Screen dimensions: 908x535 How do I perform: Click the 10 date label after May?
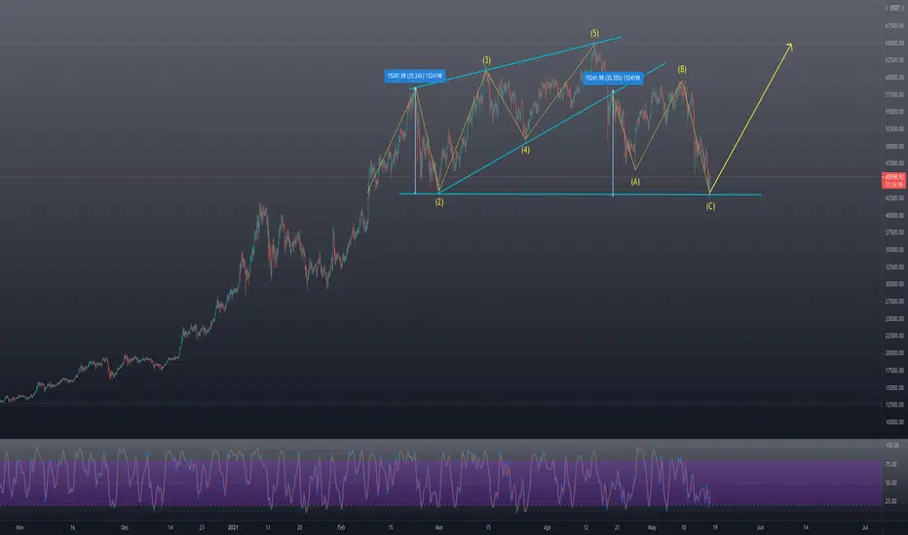684,527
